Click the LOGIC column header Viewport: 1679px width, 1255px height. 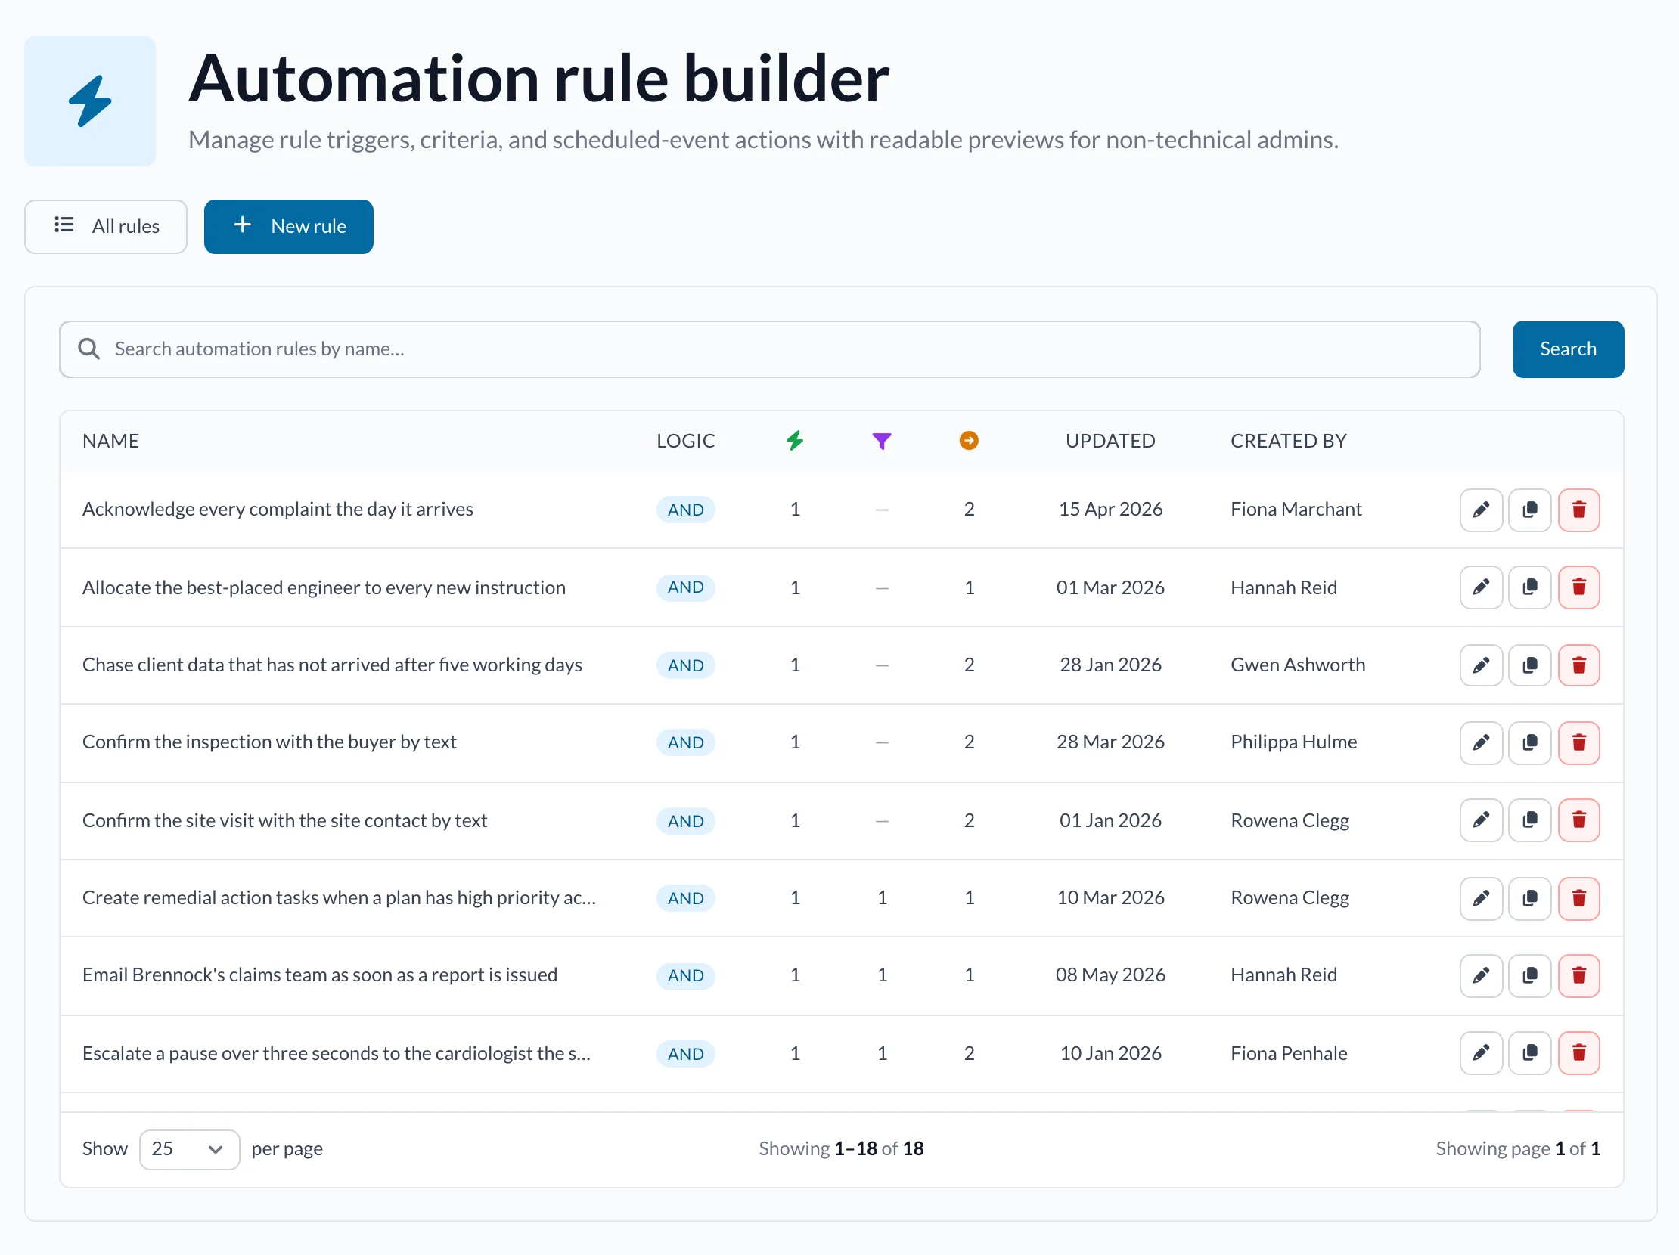pyautogui.click(x=685, y=441)
